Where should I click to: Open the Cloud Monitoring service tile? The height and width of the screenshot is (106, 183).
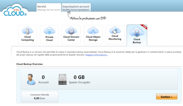[x=115, y=35]
